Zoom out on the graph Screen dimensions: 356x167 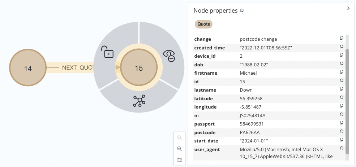(179, 149)
